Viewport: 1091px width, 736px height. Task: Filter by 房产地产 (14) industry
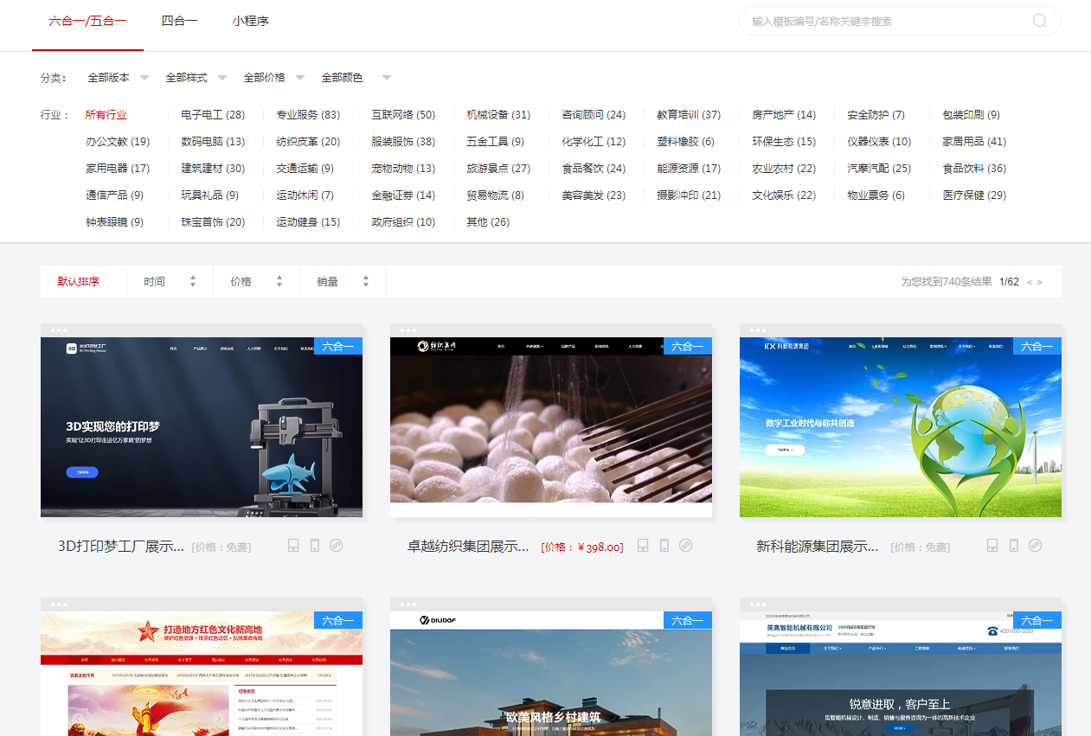(784, 114)
